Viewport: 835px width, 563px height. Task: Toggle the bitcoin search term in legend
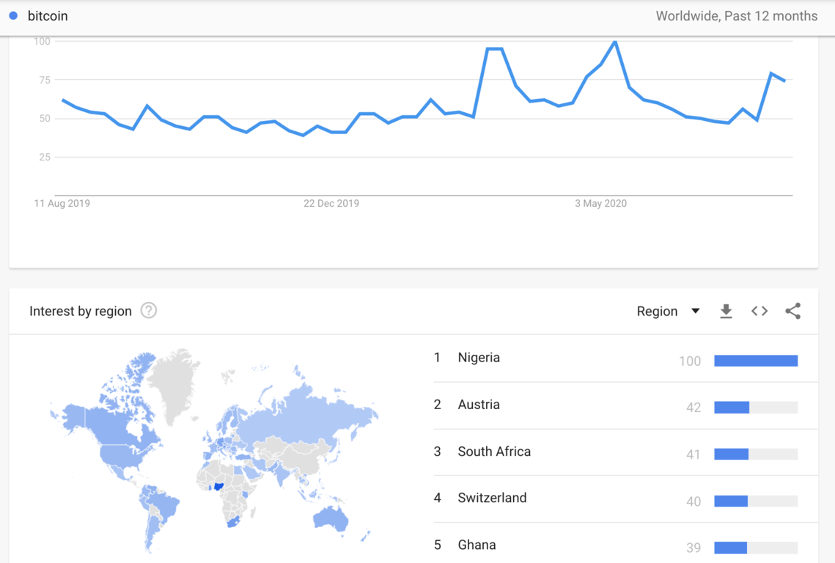[47, 15]
